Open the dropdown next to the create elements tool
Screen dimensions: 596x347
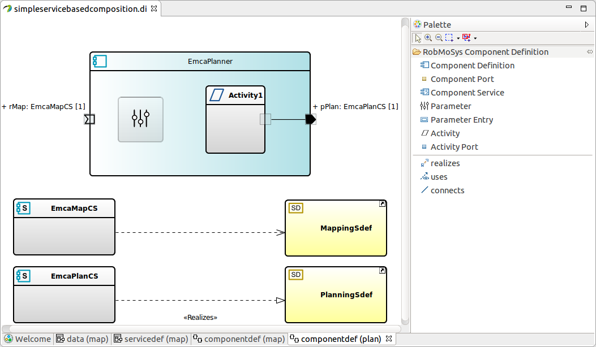pyautogui.click(x=475, y=38)
